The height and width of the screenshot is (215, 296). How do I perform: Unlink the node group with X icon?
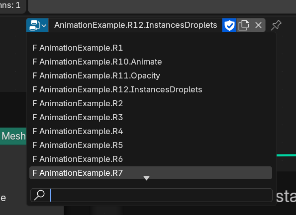(x=258, y=25)
